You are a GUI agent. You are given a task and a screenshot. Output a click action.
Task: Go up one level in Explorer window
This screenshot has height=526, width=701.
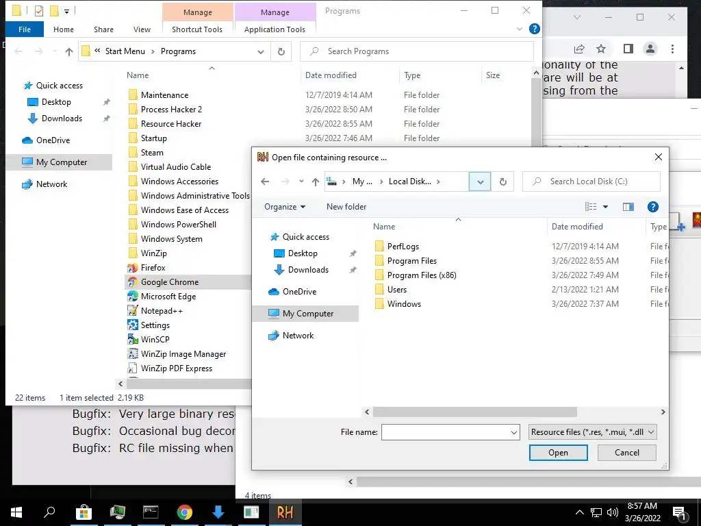click(x=69, y=51)
